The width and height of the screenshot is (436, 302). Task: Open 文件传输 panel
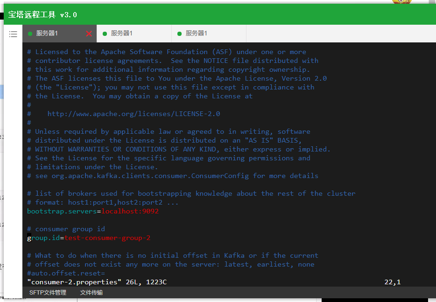click(91, 293)
